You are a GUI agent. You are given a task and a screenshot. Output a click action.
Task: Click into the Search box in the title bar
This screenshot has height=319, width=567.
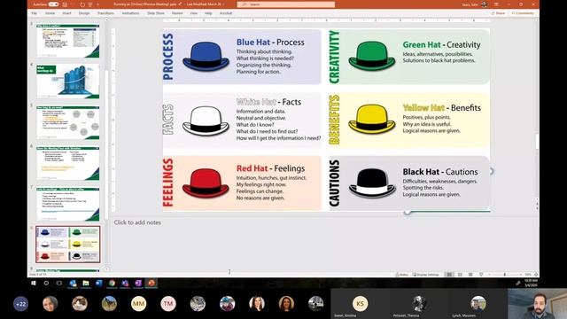pyautogui.click(x=286, y=4)
